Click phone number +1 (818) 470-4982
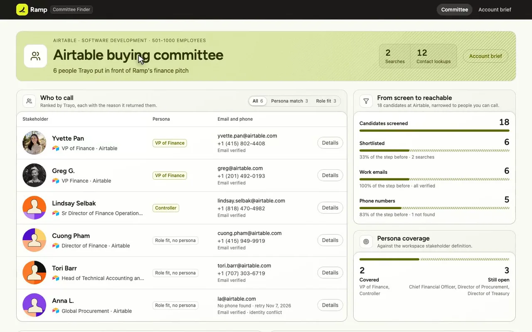The image size is (532, 332). tap(241, 208)
